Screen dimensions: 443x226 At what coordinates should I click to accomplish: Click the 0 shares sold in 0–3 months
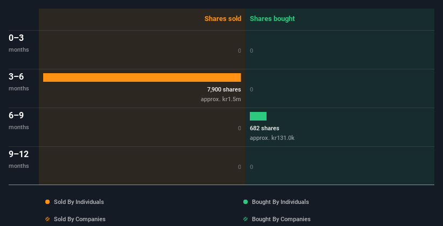pyautogui.click(x=239, y=51)
